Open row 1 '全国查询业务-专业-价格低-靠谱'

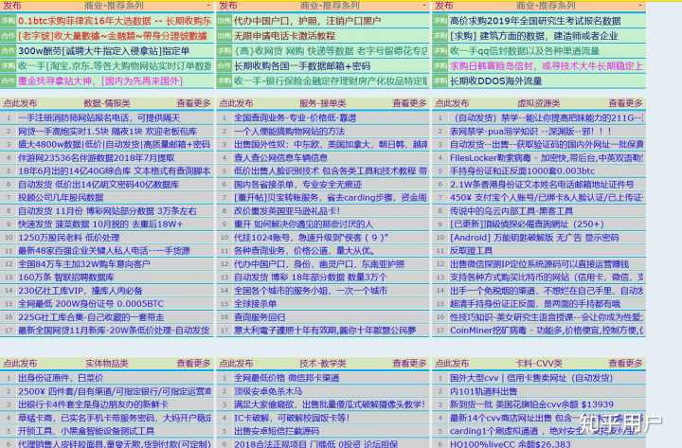(295, 117)
